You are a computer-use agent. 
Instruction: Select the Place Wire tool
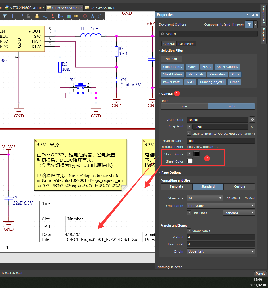point(45,16)
